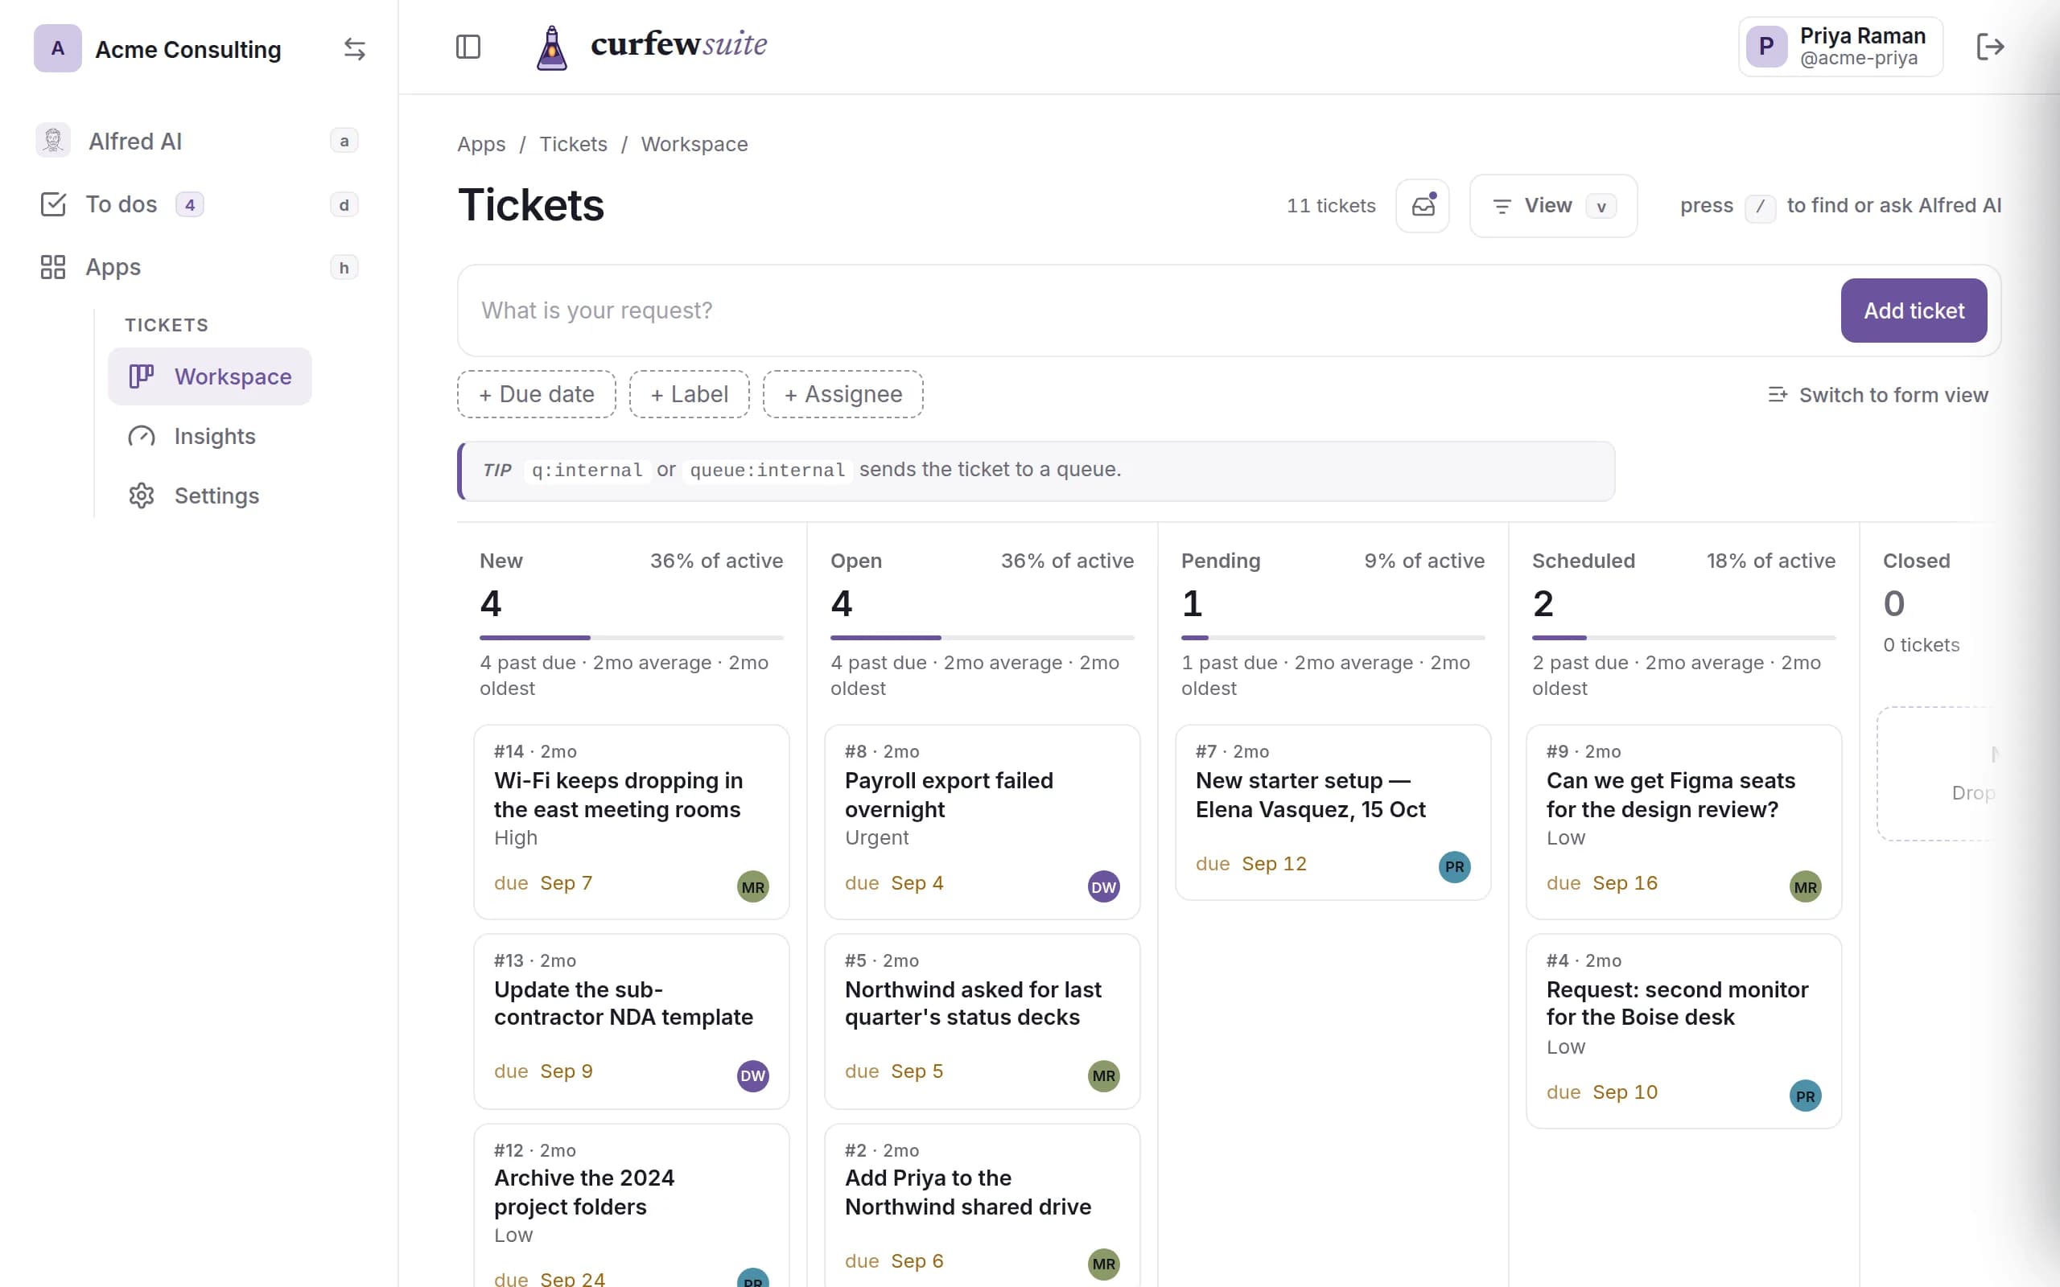
Task: Switch to form view
Action: [1878, 395]
